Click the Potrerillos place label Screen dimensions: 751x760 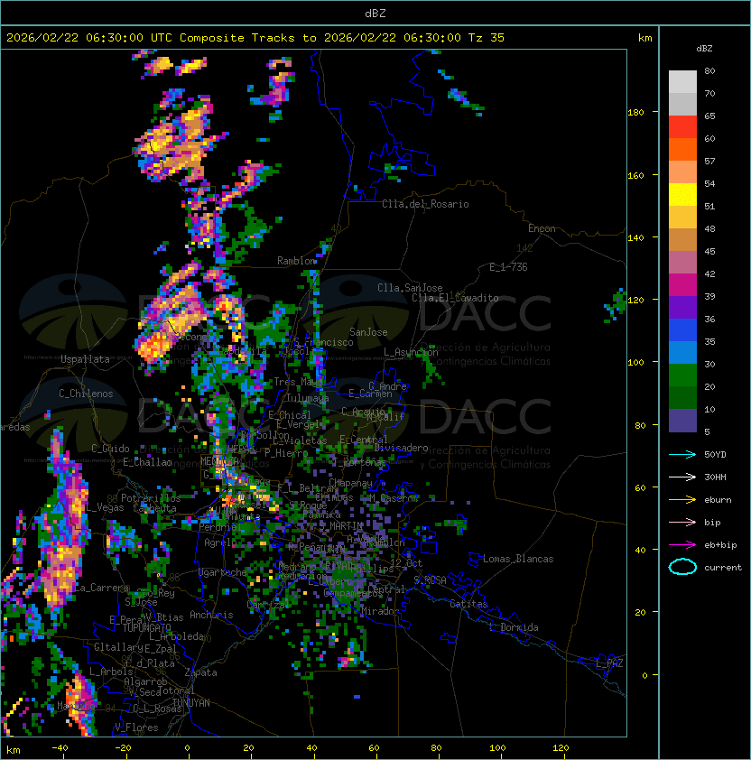point(151,498)
